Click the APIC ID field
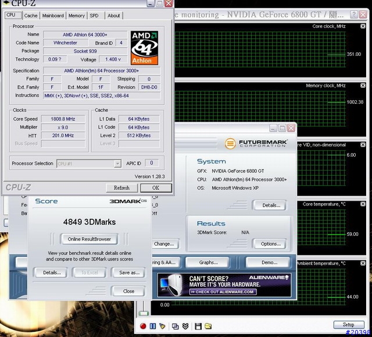 [152, 163]
